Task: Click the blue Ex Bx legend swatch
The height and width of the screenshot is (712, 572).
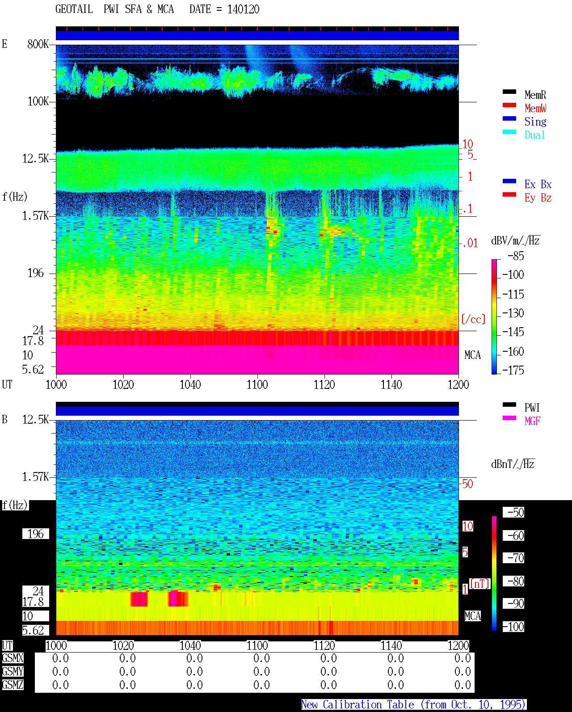Action: coord(509,181)
